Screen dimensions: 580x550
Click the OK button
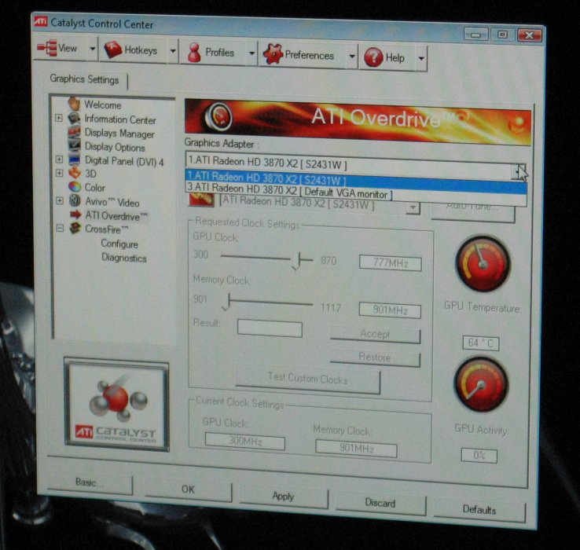click(189, 489)
